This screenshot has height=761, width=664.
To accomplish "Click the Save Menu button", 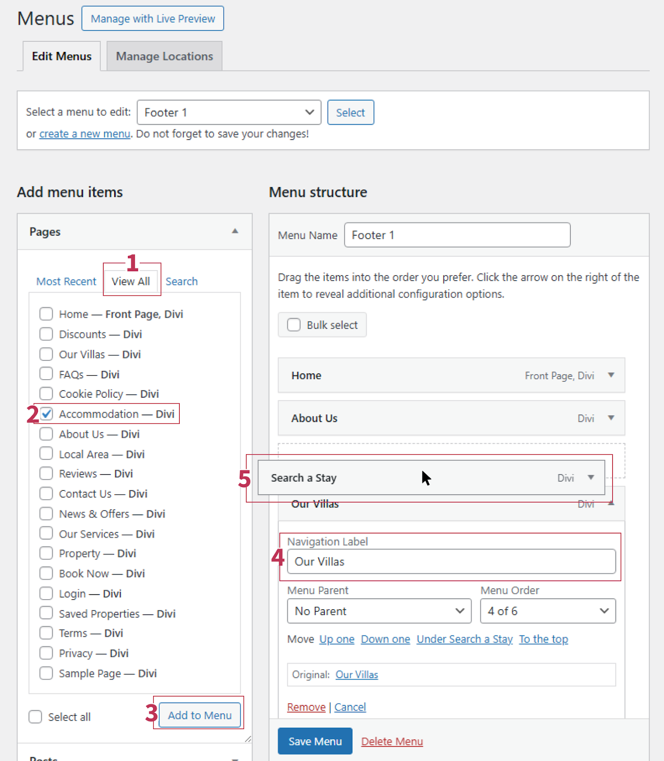I will pos(315,741).
